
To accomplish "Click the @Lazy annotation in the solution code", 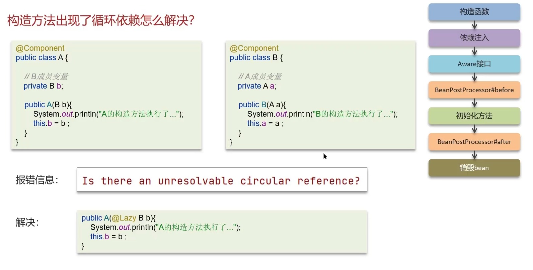I will point(124,218).
